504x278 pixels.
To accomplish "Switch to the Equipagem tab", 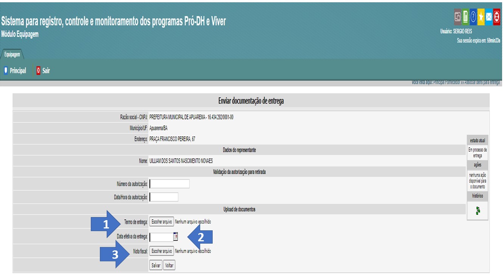I will pyautogui.click(x=12, y=54).
